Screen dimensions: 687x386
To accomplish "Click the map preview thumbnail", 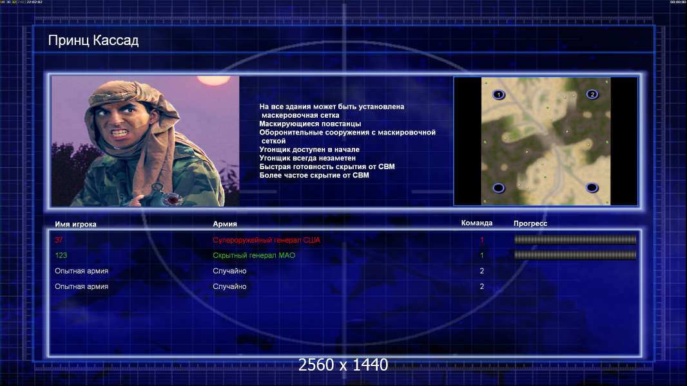I will 545,141.
